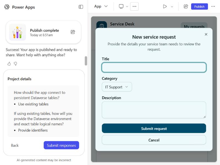Viewport: 220px width, 165px height.
Task: Expand the device preview chevron
Action: pos(127,7)
